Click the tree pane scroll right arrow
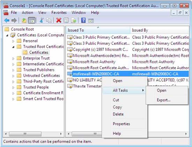 [61, 134]
